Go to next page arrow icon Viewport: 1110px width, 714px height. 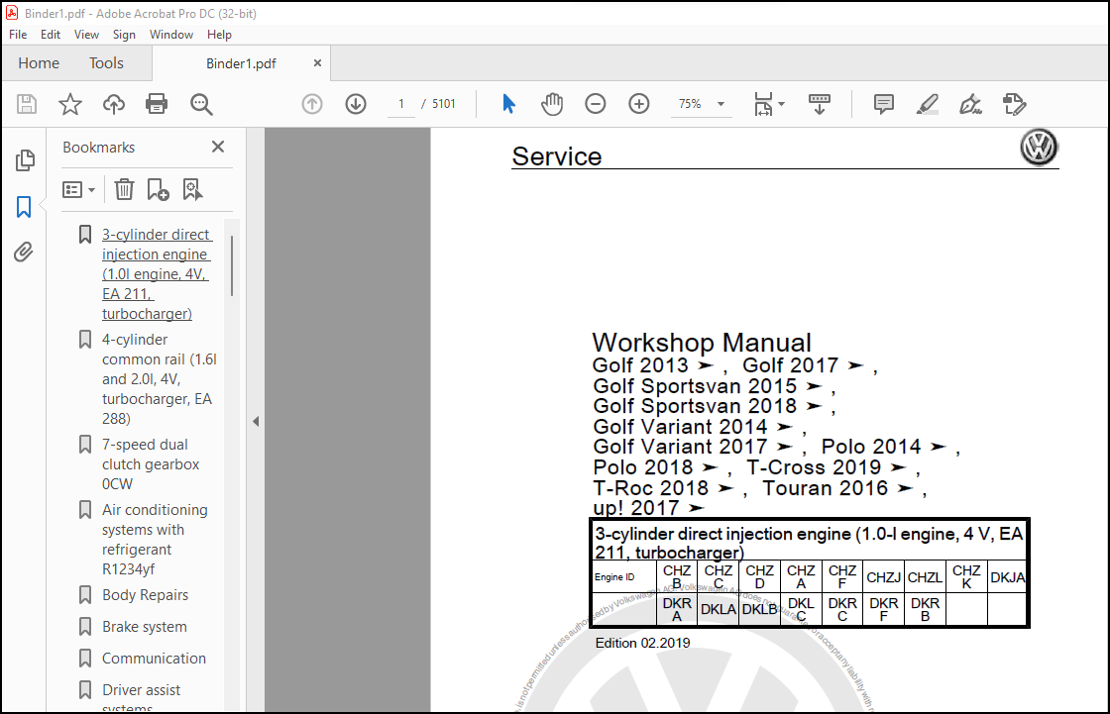click(x=356, y=104)
